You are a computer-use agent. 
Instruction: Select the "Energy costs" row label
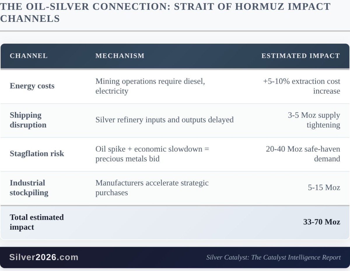coord(32,86)
